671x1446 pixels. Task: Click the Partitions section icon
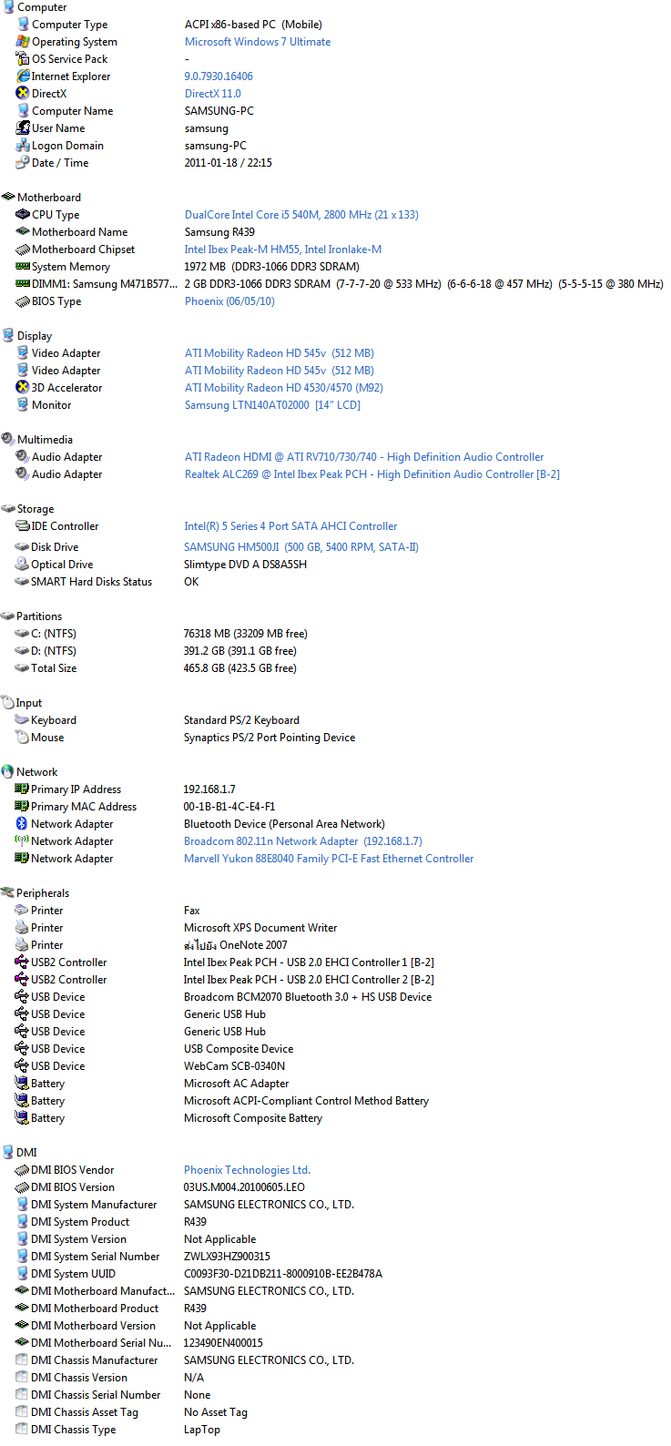pos(7,616)
